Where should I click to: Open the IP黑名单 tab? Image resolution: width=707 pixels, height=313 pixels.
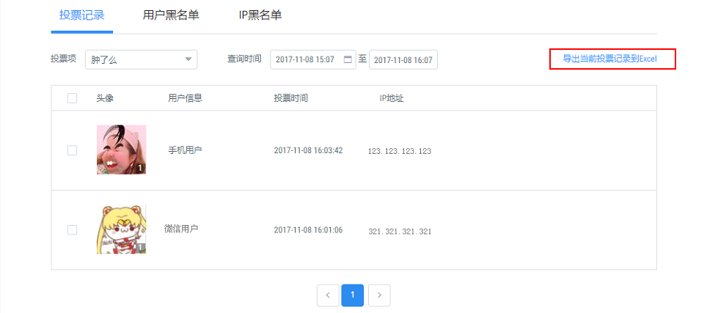coord(260,15)
